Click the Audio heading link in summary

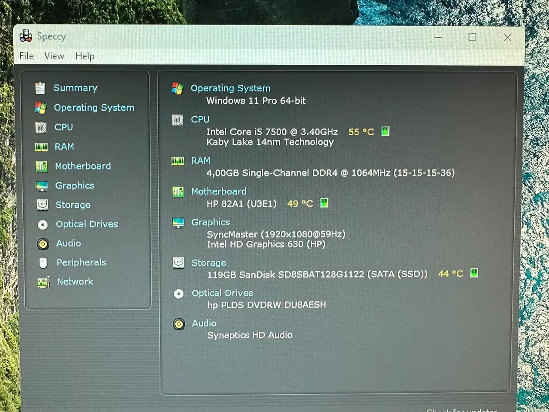tap(204, 323)
